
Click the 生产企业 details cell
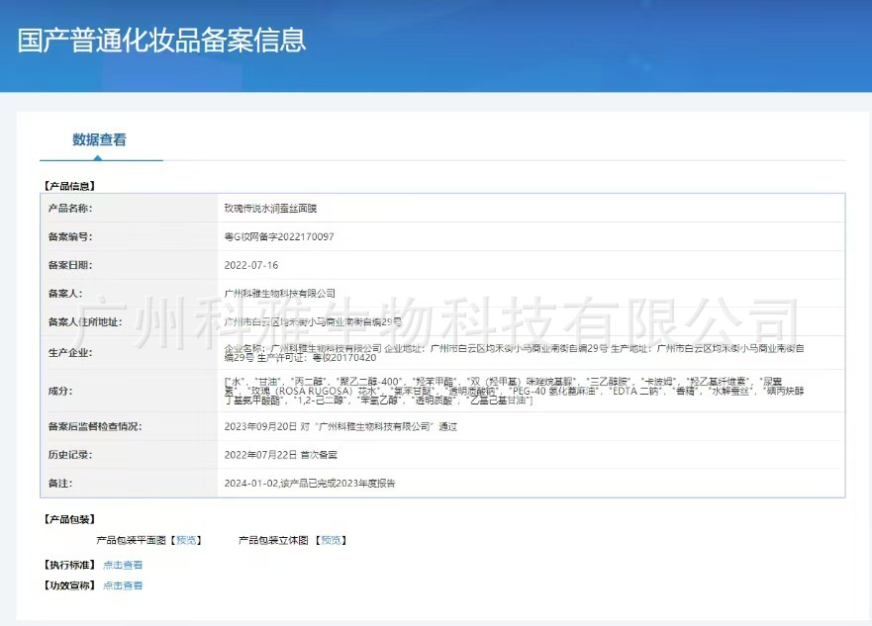(x=515, y=353)
